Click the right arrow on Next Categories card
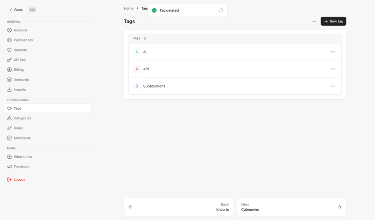Image resolution: width=375 pixels, height=220 pixels. pyautogui.click(x=339, y=207)
